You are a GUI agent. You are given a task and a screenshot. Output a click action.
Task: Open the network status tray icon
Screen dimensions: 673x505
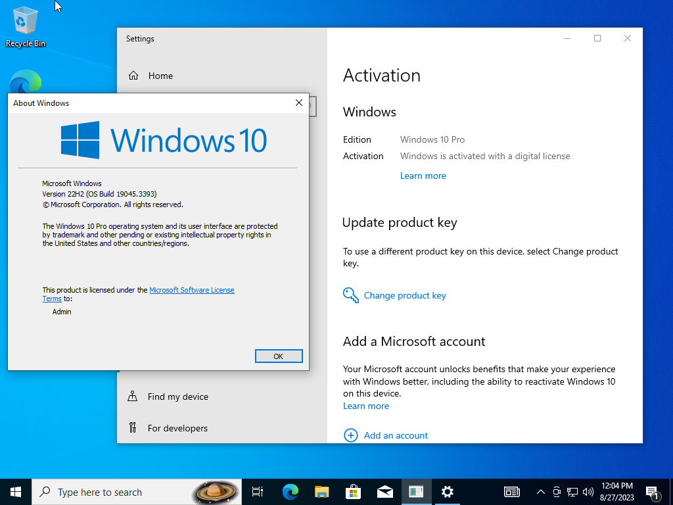pos(572,492)
